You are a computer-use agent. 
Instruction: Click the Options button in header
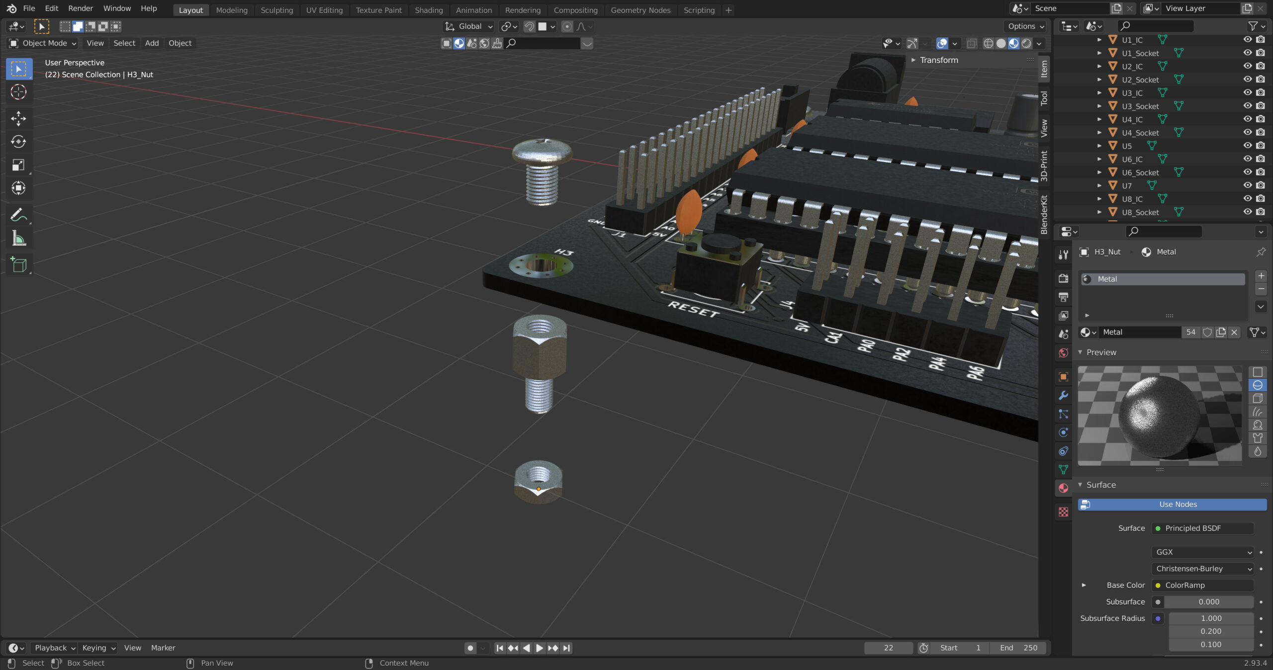point(1025,26)
